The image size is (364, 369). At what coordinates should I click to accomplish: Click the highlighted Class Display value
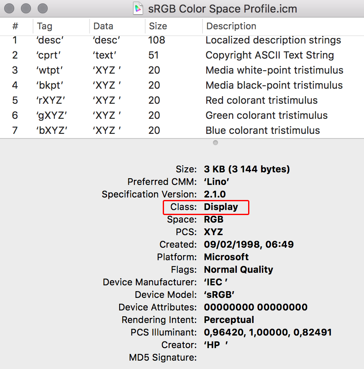(221, 207)
